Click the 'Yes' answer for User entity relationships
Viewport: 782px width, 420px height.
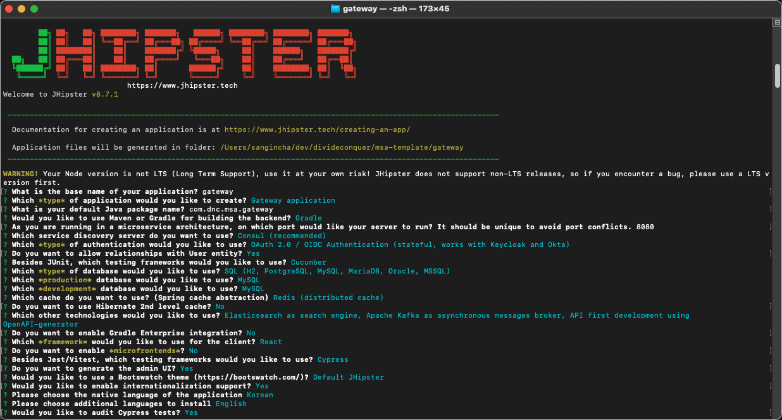(x=253, y=253)
